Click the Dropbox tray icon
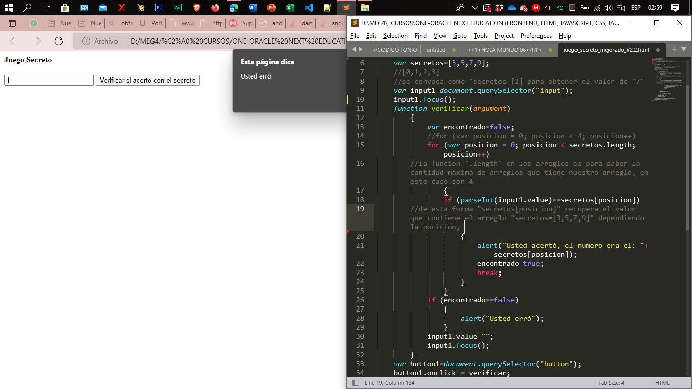692x389 pixels. coord(499,8)
